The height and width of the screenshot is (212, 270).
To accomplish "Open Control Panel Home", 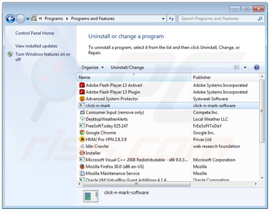I will pos(35,33).
